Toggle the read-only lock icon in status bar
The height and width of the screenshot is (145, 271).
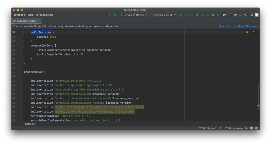[246, 128]
